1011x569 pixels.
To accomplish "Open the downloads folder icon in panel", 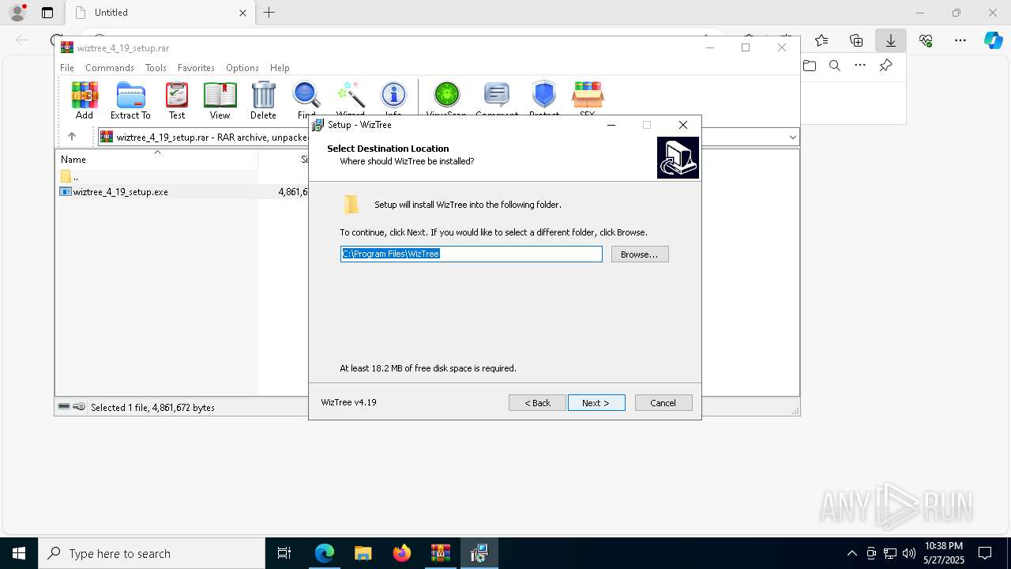I will tap(810, 66).
